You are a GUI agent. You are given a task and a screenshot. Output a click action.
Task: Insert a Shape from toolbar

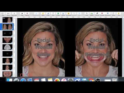click(x=58, y=13)
